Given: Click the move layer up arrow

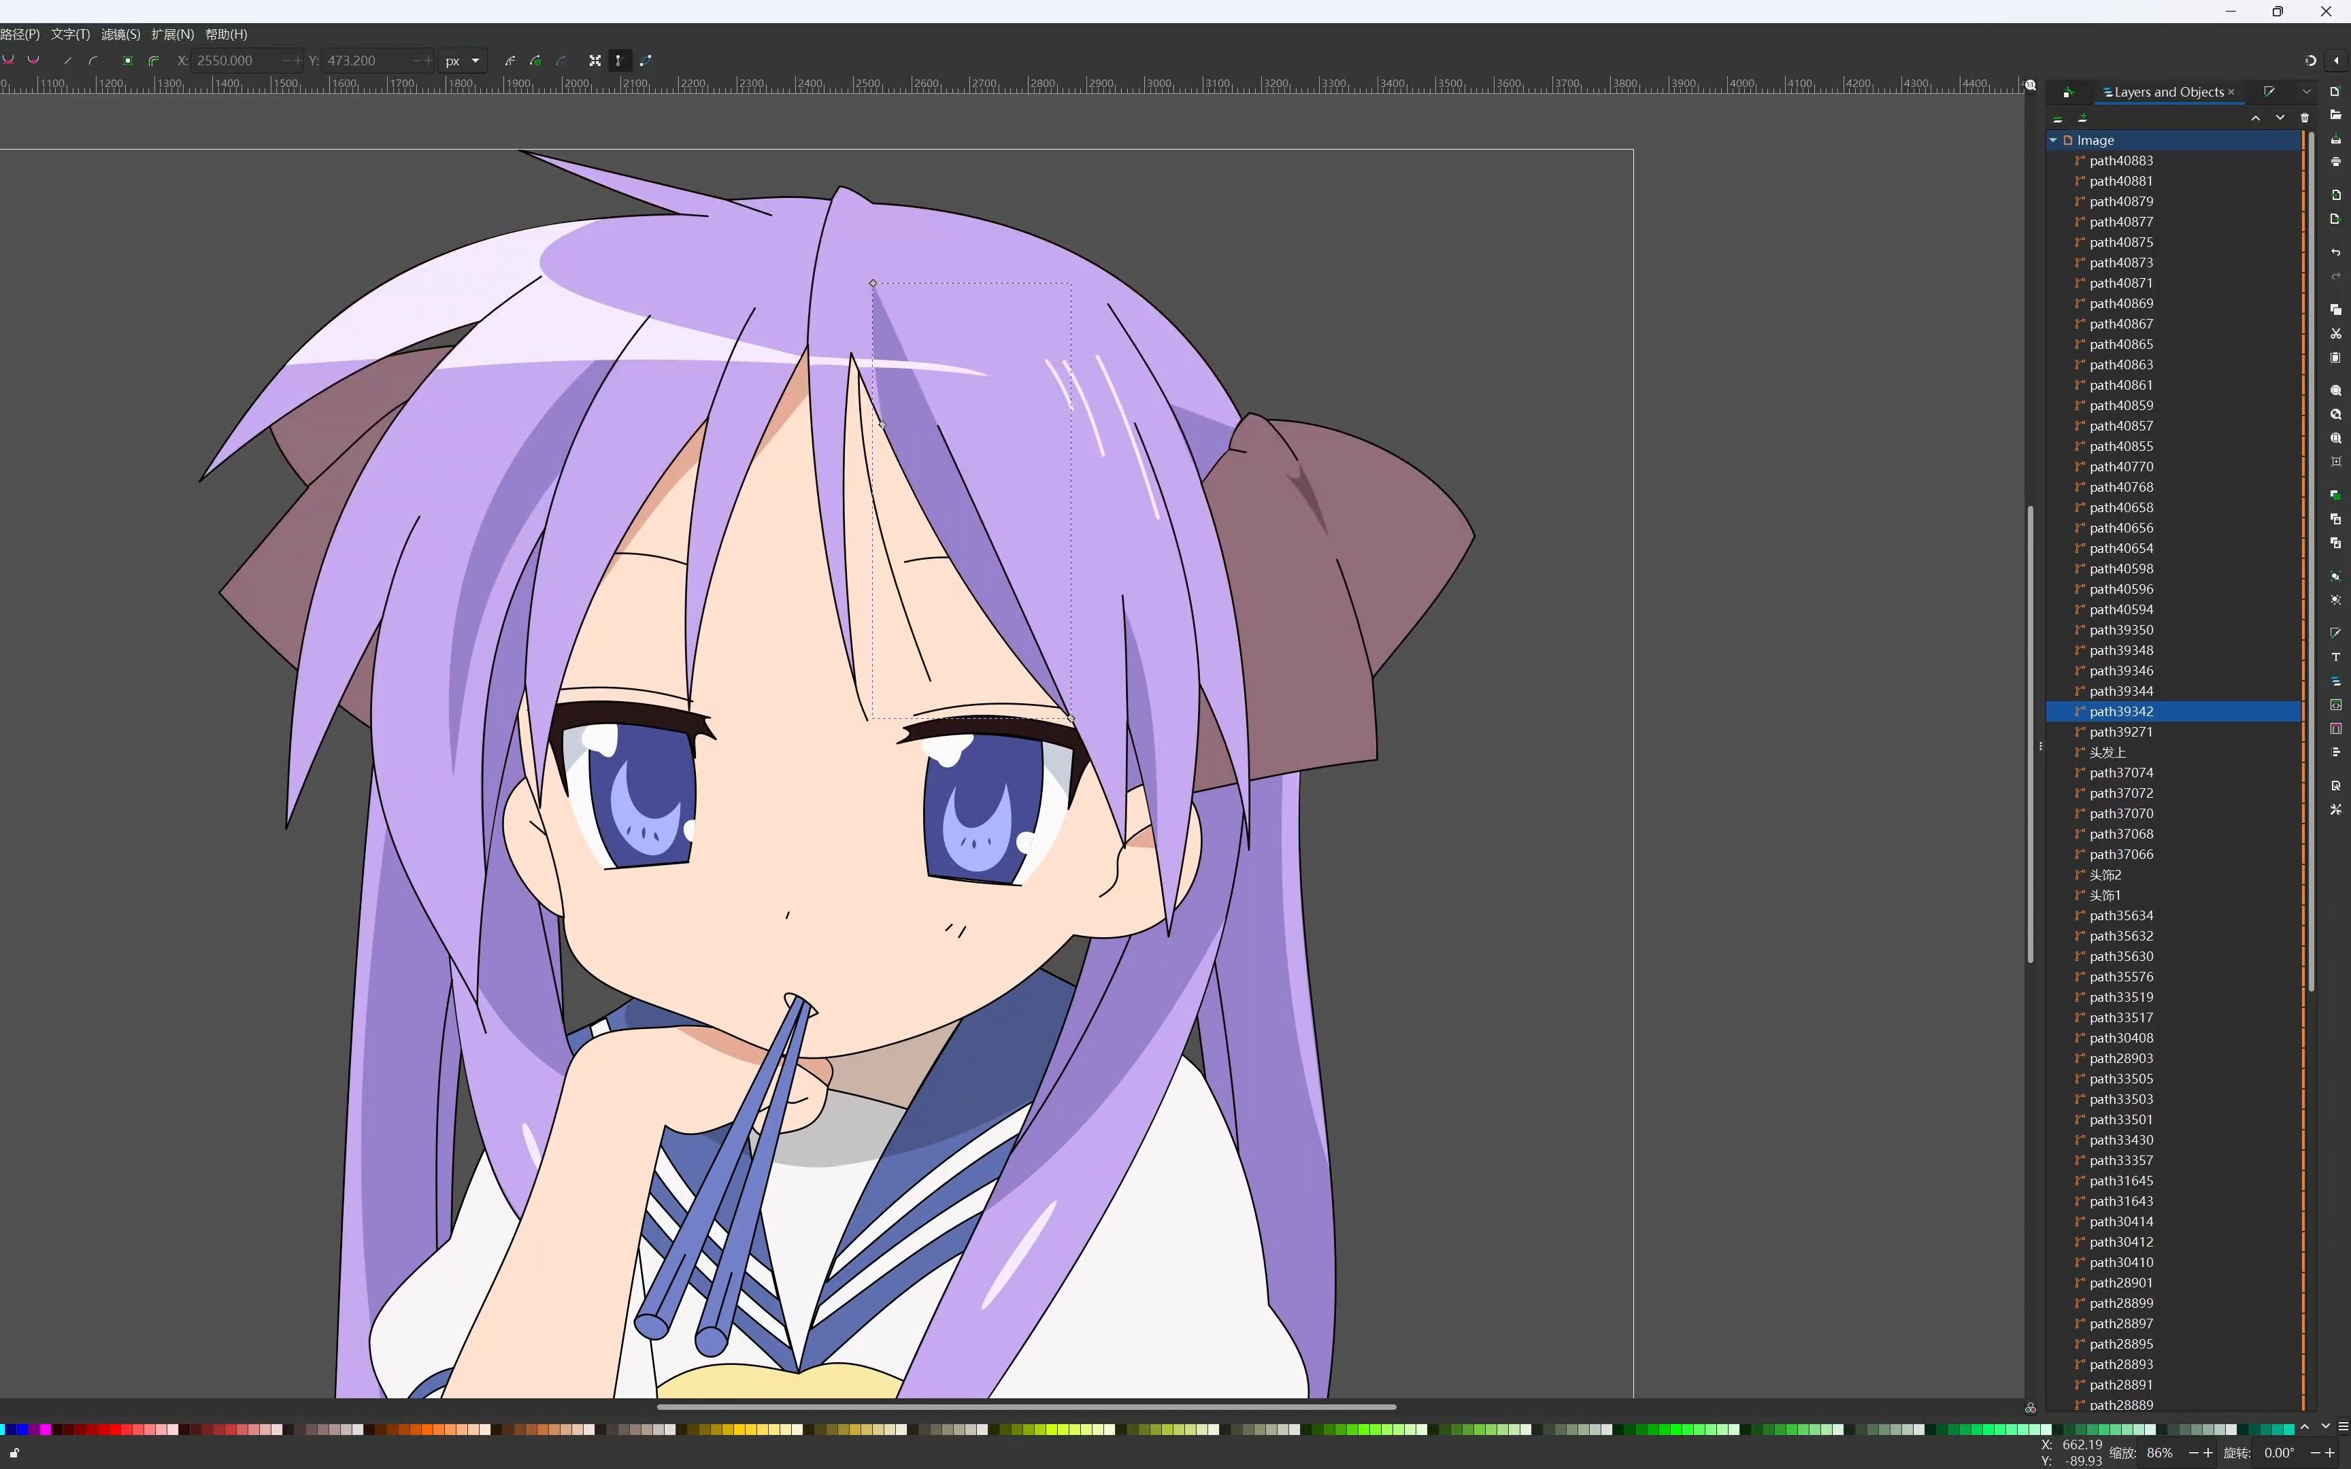Looking at the screenshot, I should pos(2255,118).
